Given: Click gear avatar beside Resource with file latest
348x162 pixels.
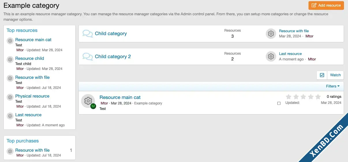Looking at the screenshot, I should (271, 34).
